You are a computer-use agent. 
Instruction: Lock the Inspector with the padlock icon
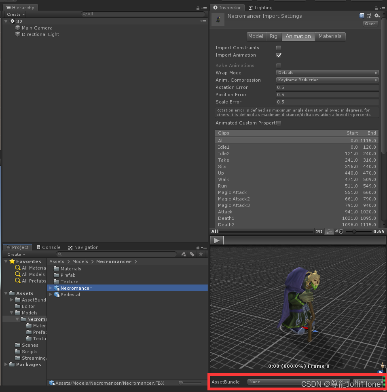tap(376, 8)
